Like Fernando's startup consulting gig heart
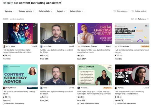The width and height of the screenshot is (153, 105). tap(146, 26)
